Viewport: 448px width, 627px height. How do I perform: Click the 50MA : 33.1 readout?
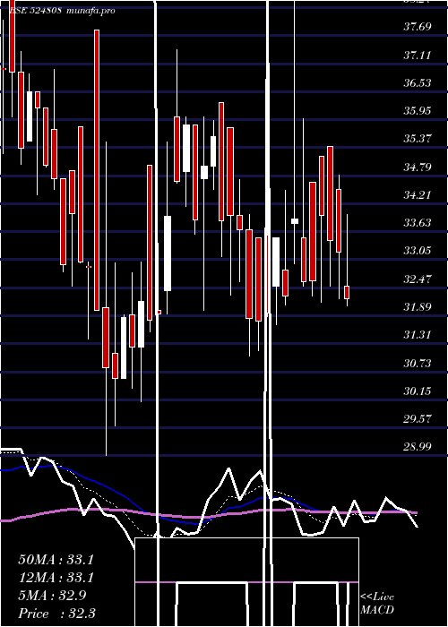(x=56, y=560)
